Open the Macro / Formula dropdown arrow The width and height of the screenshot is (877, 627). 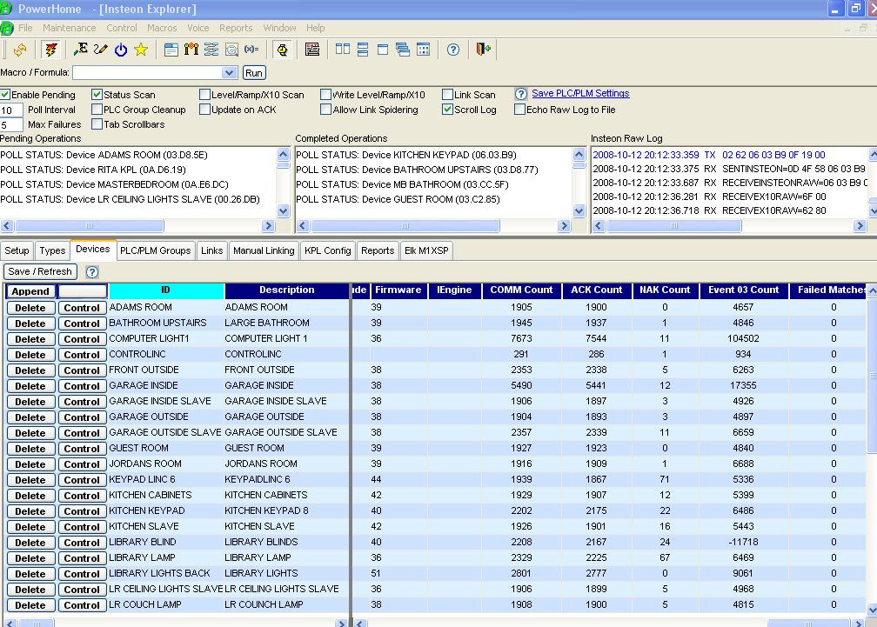(229, 73)
